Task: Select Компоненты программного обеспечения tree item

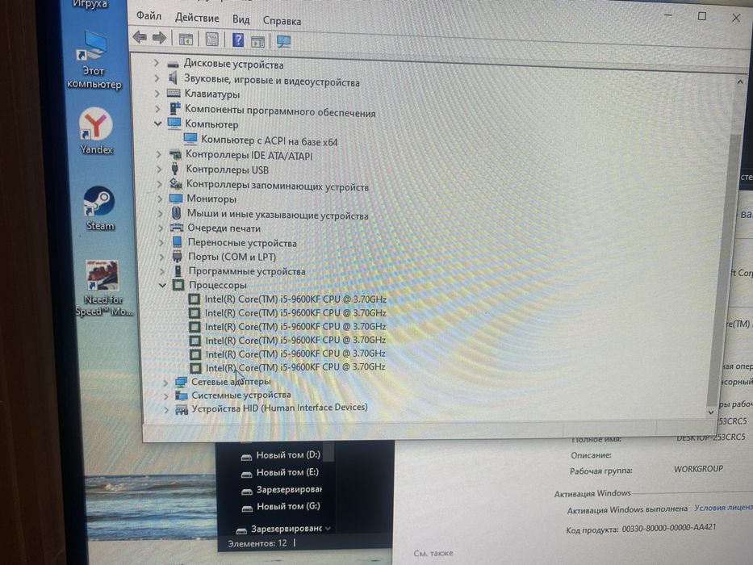Action: [x=280, y=111]
